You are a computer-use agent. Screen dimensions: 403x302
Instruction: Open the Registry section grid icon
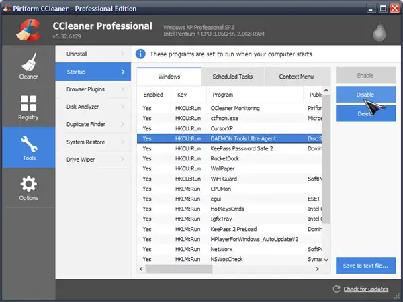click(28, 103)
